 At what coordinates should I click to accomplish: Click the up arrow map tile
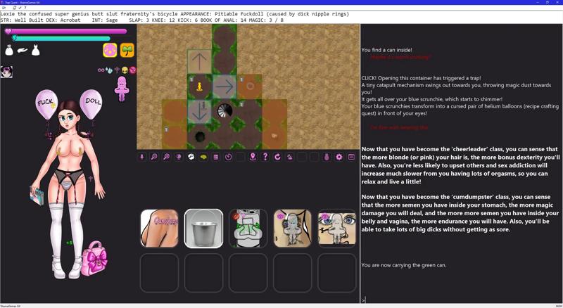click(199, 62)
